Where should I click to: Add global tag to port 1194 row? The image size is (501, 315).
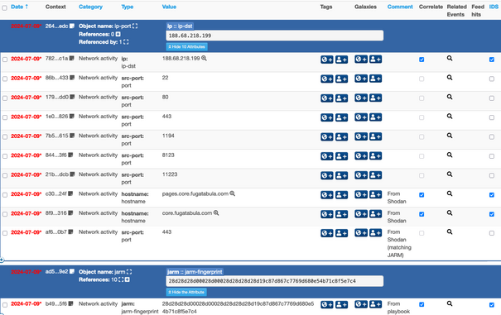coord(326,136)
